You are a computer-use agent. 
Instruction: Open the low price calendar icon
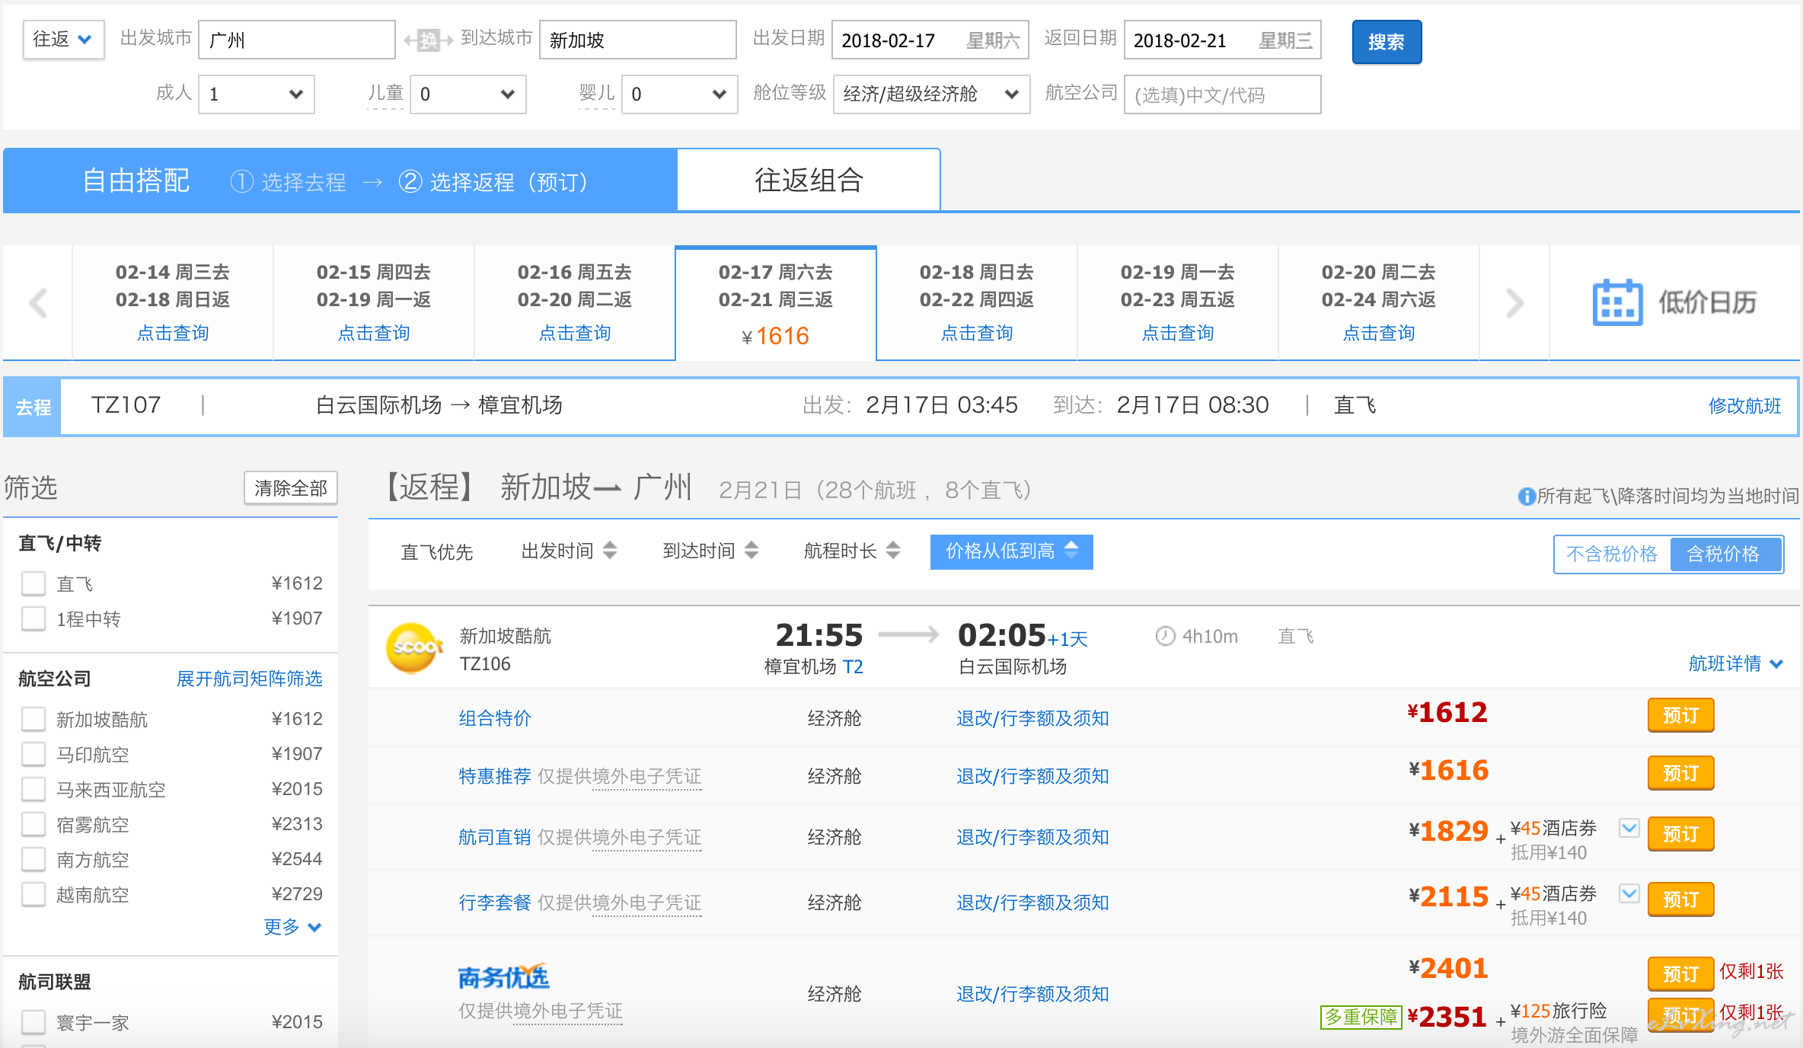point(1617,302)
